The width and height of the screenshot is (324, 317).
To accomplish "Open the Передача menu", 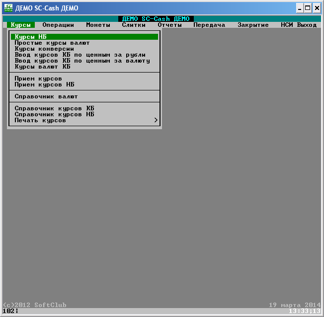I will point(209,25).
